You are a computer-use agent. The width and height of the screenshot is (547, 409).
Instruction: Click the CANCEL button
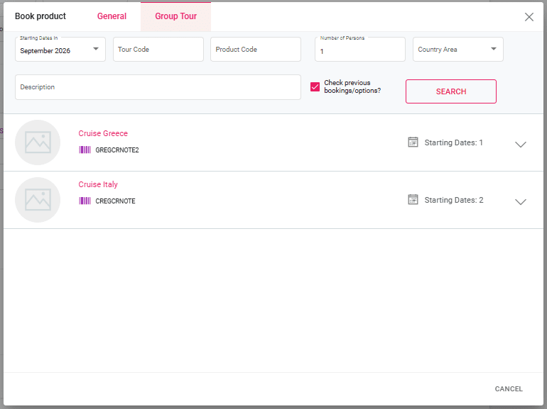509,388
